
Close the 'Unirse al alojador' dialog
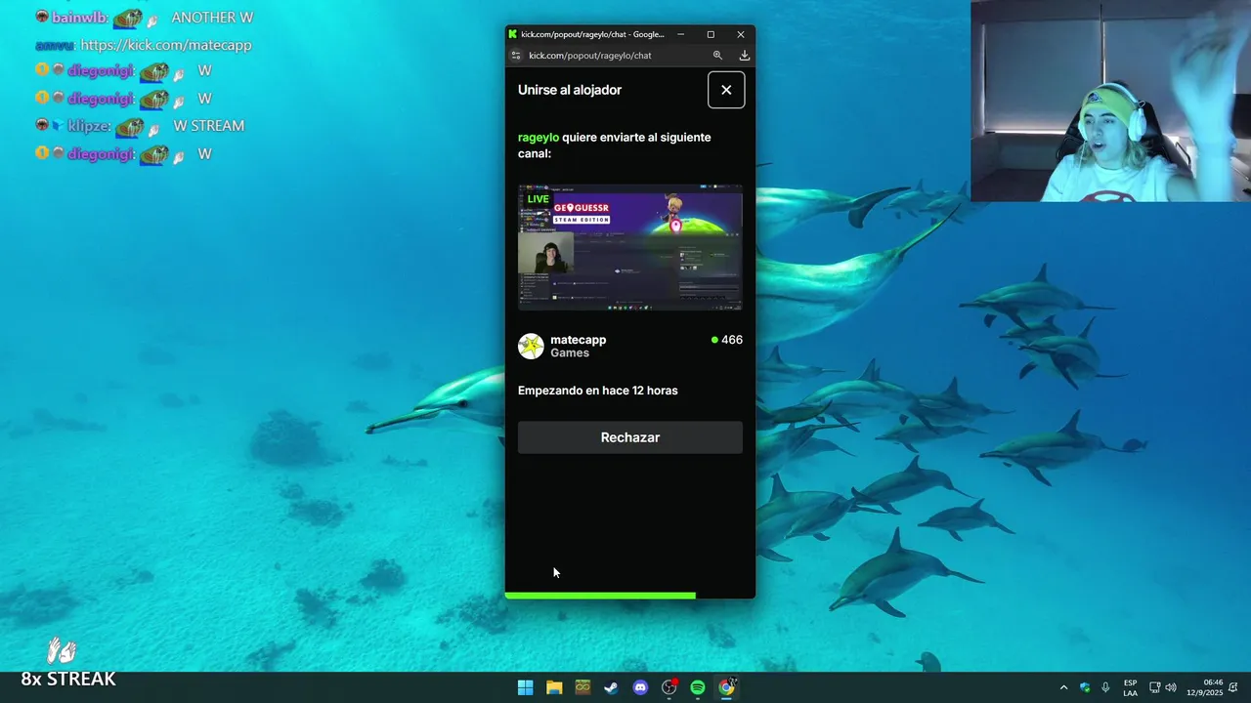point(726,90)
